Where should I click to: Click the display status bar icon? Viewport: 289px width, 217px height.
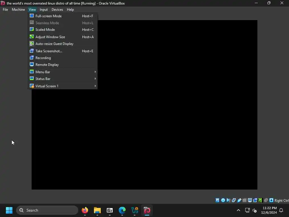250,200
